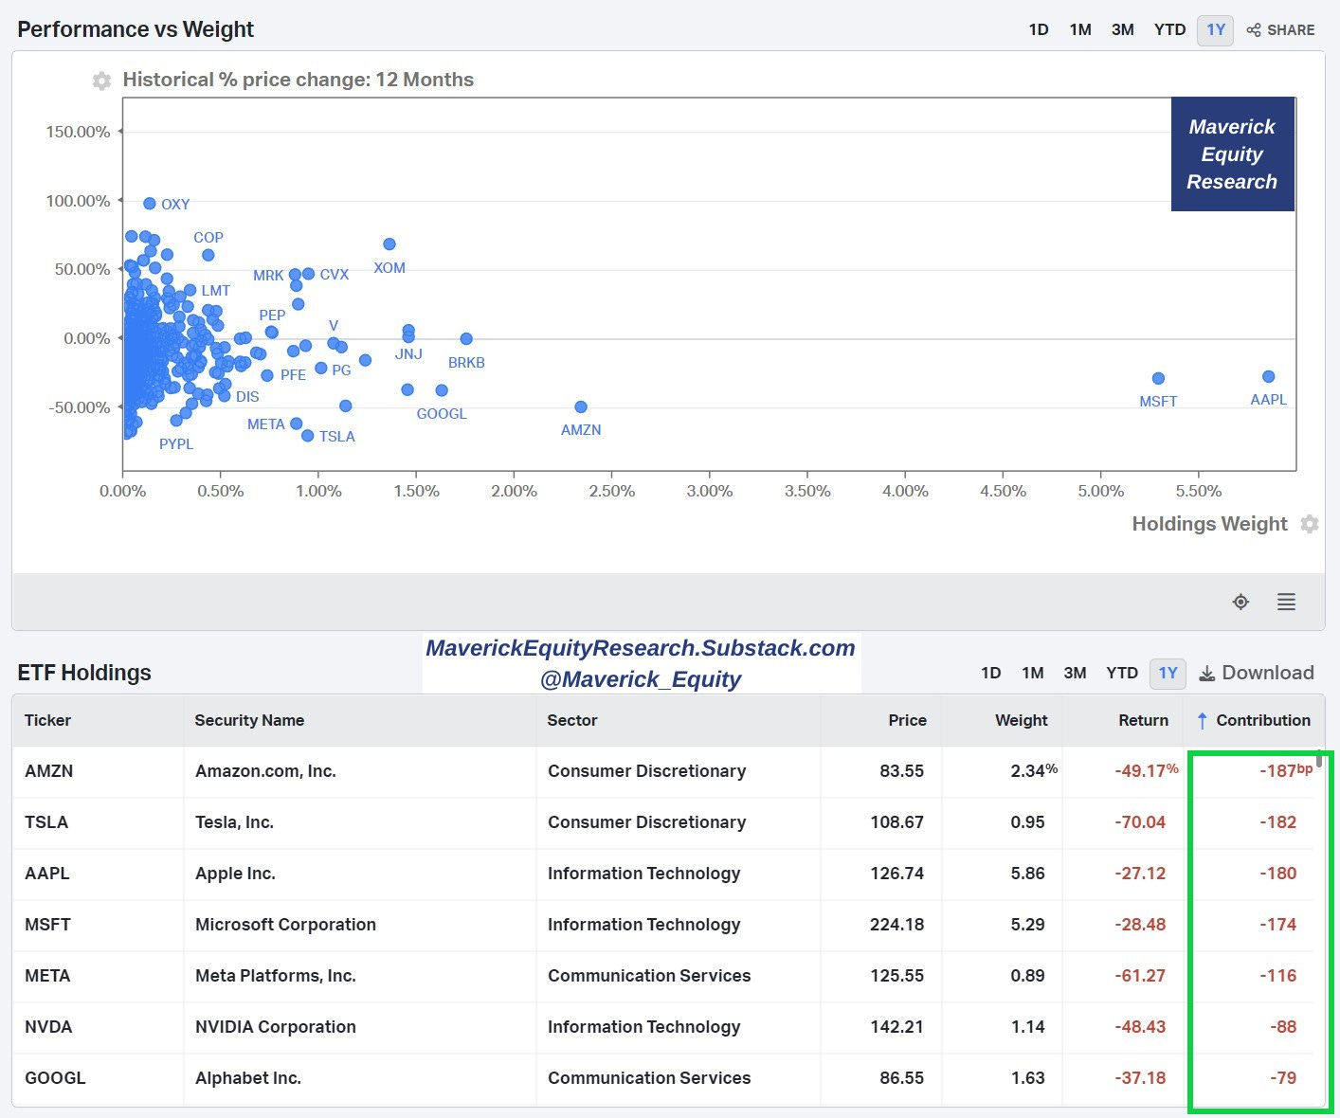Select 3M range in Performance vs Weight

tap(1123, 29)
